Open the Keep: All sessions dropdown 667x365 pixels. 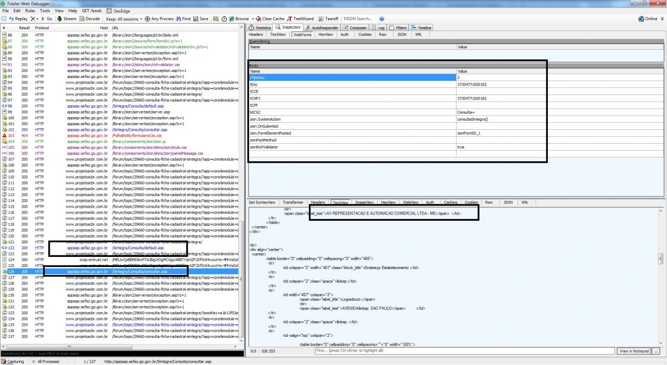[124, 19]
